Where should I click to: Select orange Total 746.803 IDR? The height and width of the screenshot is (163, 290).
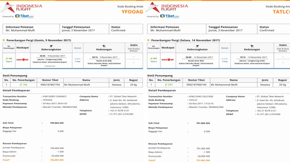tap(57, 160)
